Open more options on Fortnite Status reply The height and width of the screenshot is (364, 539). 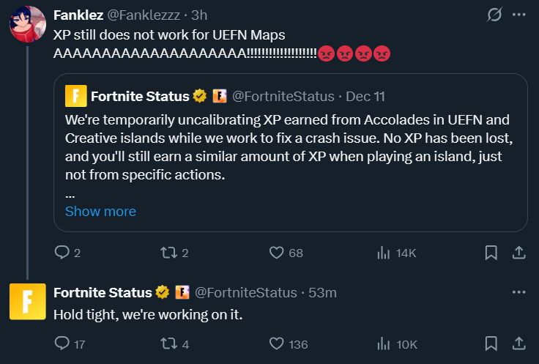518,292
